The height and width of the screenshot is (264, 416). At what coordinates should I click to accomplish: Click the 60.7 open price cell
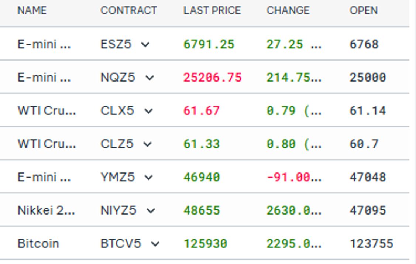pyautogui.click(x=364, y=144)
